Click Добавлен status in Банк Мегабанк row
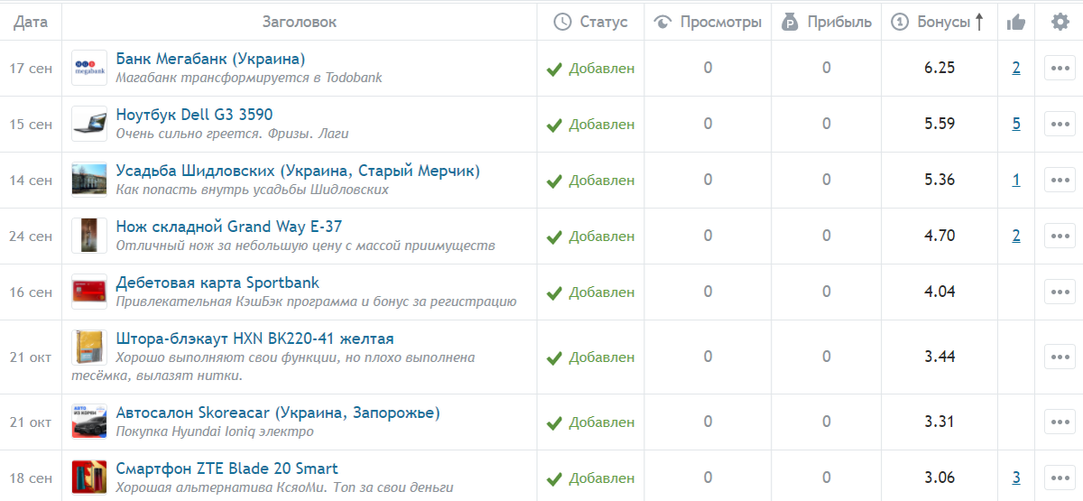The width and height of the screenshot is (1083, 501). click(x=591, y=69)
